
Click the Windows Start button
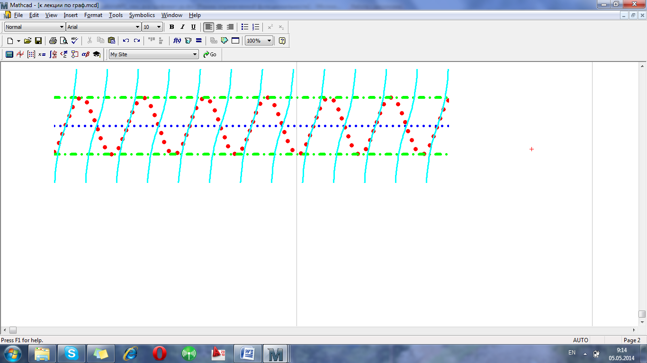[x=12, y=353]
